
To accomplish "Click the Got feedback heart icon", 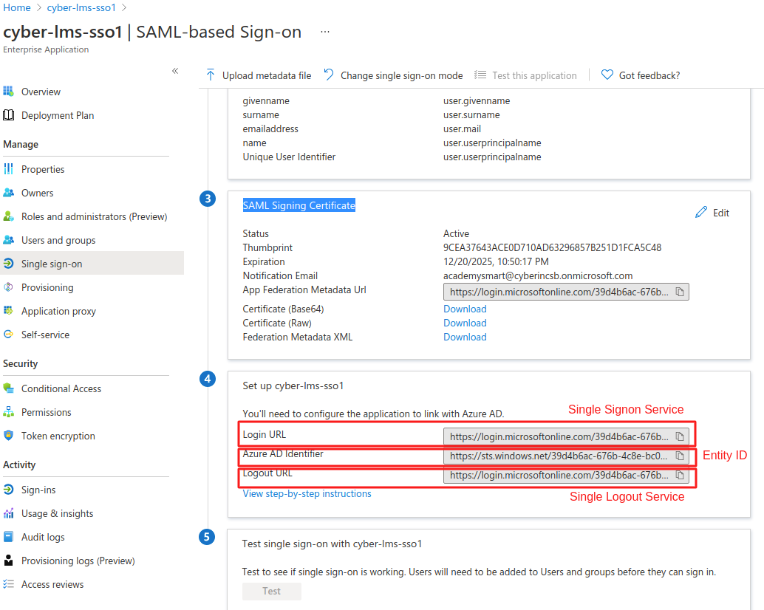I will coord(607,75).
